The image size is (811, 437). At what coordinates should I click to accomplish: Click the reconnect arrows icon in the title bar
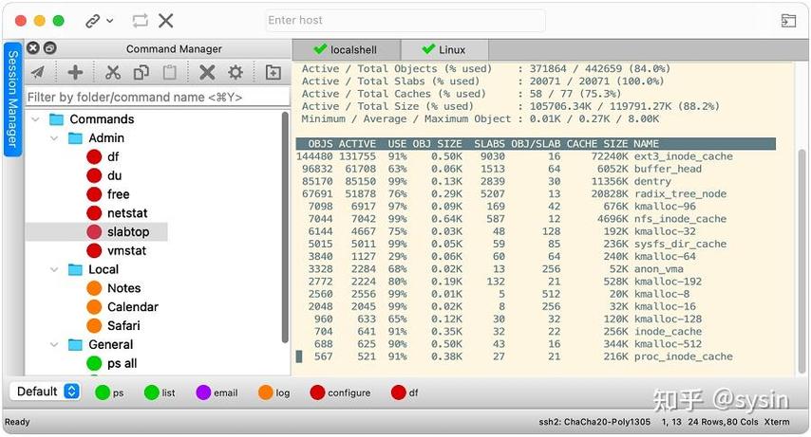click(x=140, y=21)
